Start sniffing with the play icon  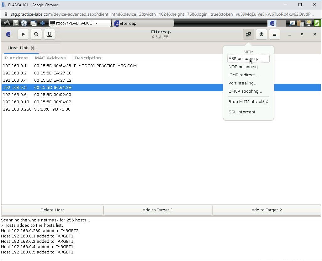coord(23,34)
